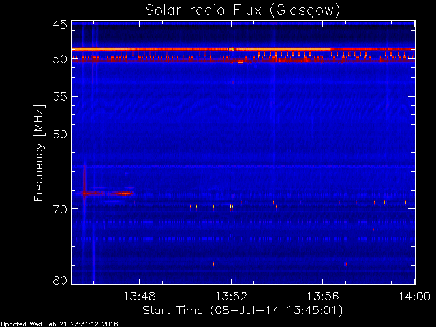Click the "Updated Wed Feb 21 23:31:12 2018" text

coord(59,324)
